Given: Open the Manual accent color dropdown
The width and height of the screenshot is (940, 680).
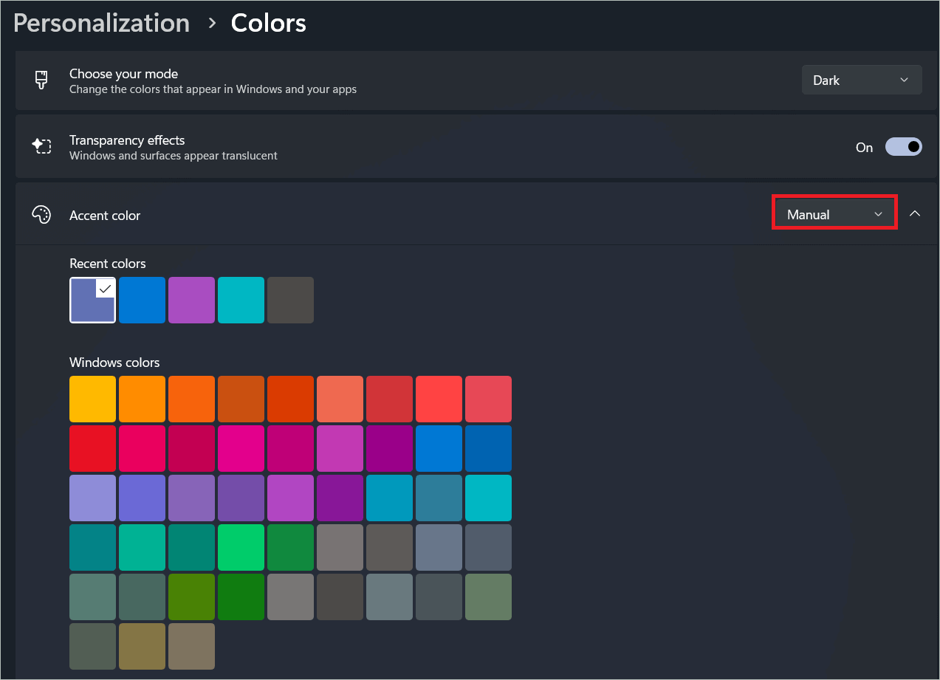Looking at the screenshot, I should click(834, 214).
